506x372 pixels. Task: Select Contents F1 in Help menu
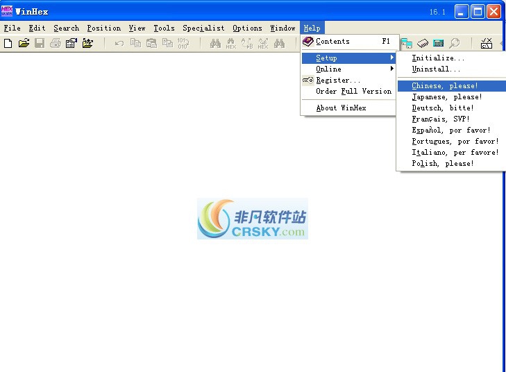click(x=348, y=42)
